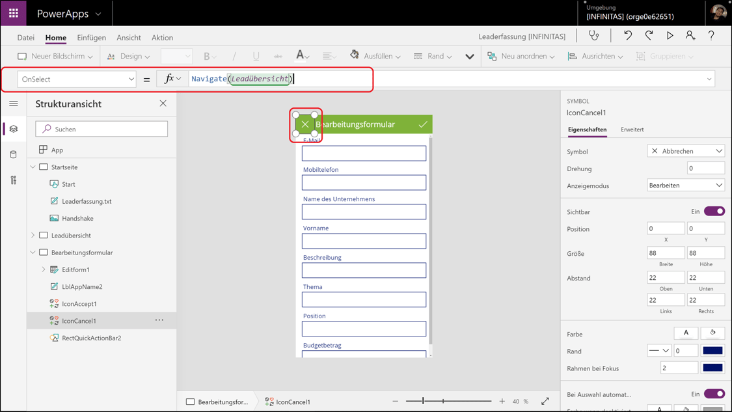Toggle underline formatting in the toolbar

(256, 56)
